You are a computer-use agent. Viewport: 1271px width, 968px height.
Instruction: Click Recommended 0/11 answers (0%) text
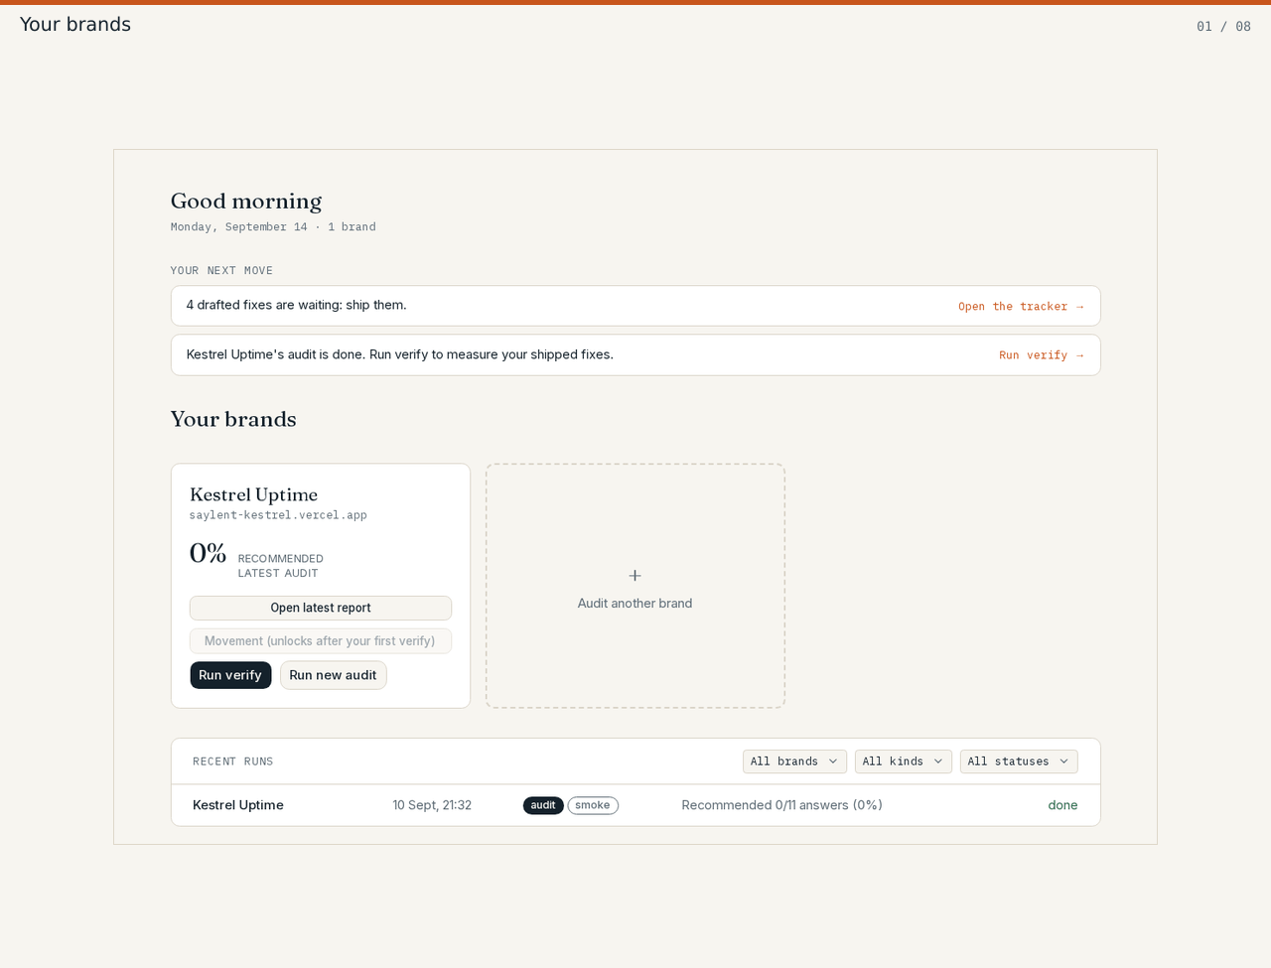coord(782,805)
